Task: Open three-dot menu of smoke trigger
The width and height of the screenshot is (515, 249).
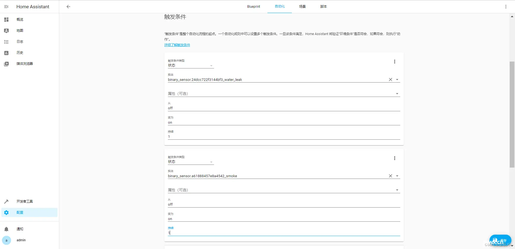Action: click(x=395, y=158)
